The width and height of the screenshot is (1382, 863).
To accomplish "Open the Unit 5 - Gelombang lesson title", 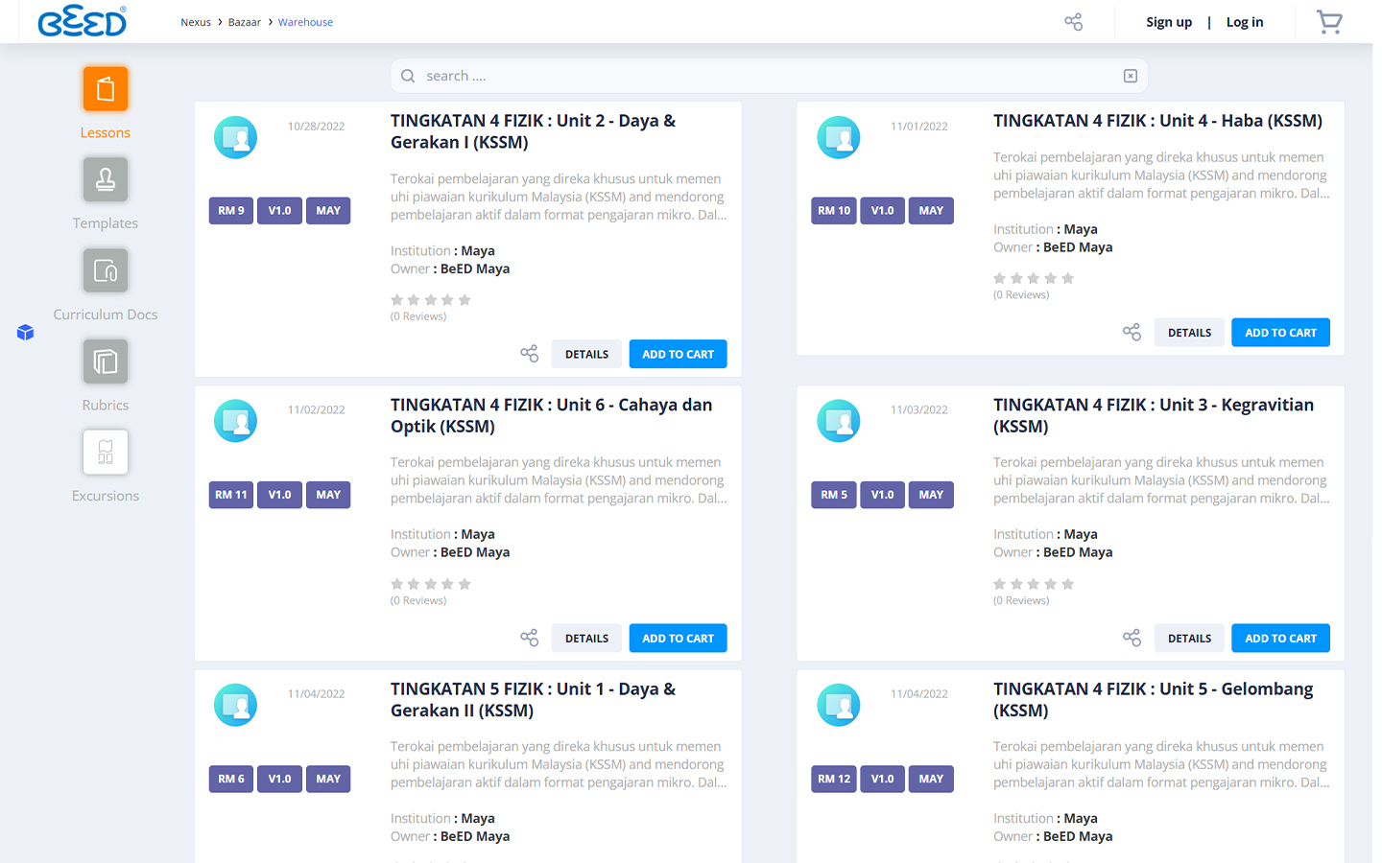I will click(1153, 700).
